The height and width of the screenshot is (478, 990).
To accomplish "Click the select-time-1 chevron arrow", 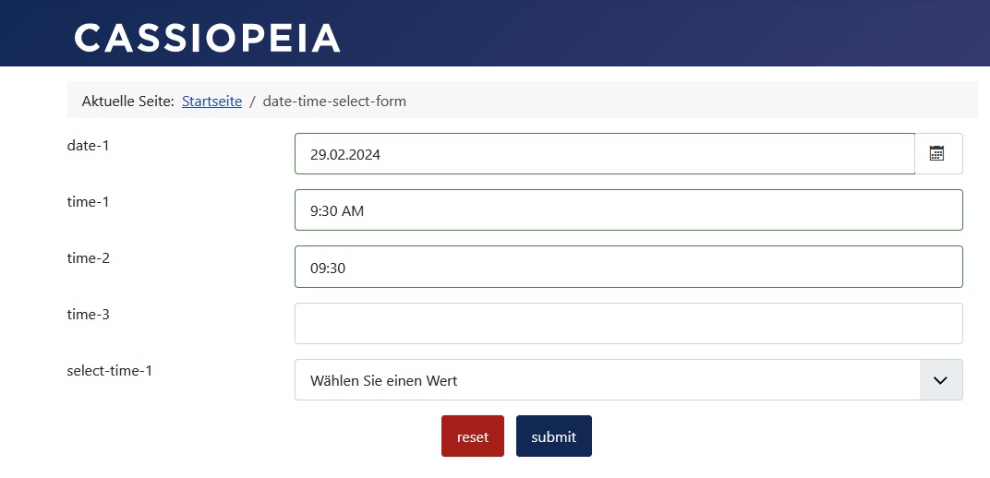I will 940,380.
